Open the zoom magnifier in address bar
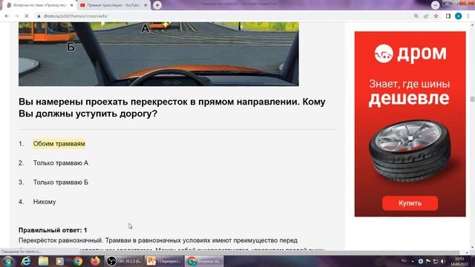Screen dimensions: 475x267 416,16
